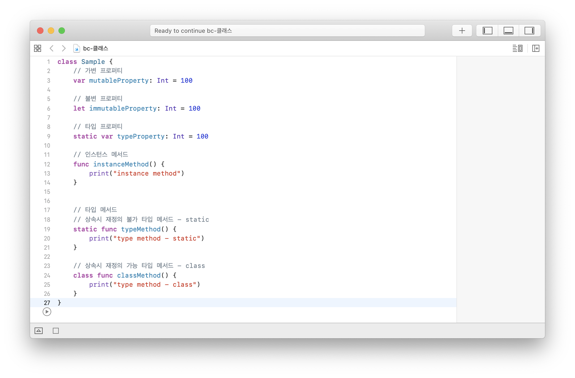Click the stop playground square button

point(56,331)
